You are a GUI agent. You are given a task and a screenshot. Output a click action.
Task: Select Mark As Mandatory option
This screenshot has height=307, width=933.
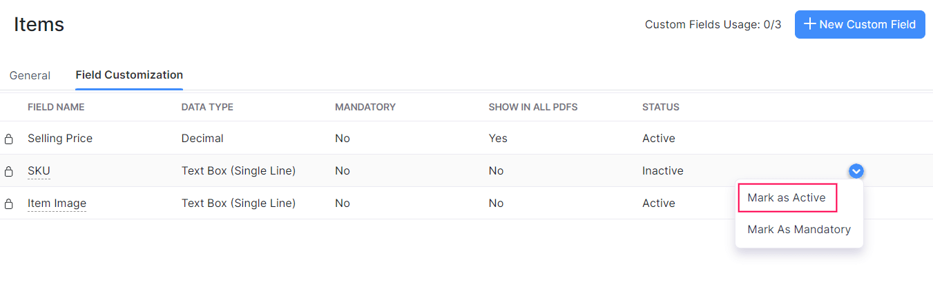pyautogui.click(x=799, y=230)
